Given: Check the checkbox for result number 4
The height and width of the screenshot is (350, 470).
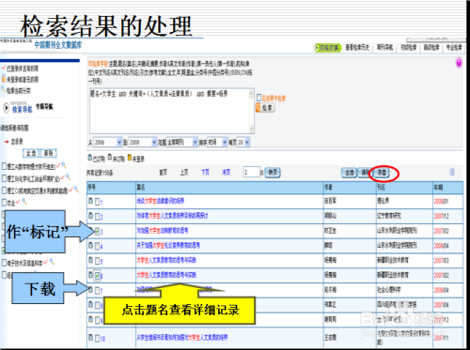Looking at the screenshot, I should [98, 246].
